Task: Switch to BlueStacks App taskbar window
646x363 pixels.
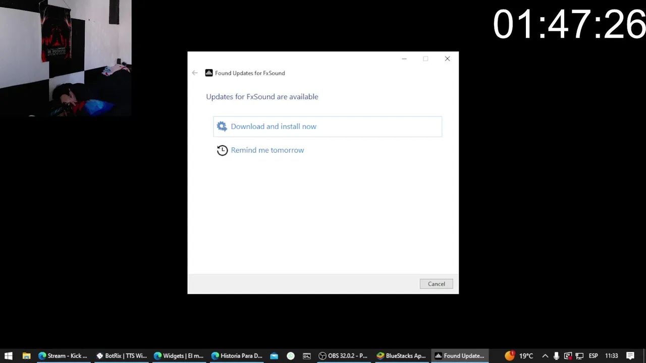Action: pos(402,356)
